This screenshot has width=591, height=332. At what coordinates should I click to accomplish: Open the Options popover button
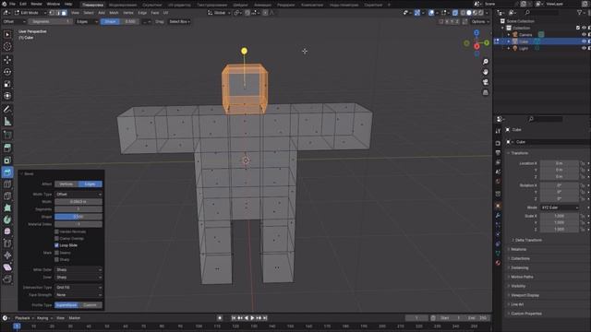[480, 22]
